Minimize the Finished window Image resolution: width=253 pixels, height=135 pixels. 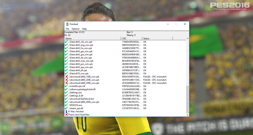click(x=168, y=24)
